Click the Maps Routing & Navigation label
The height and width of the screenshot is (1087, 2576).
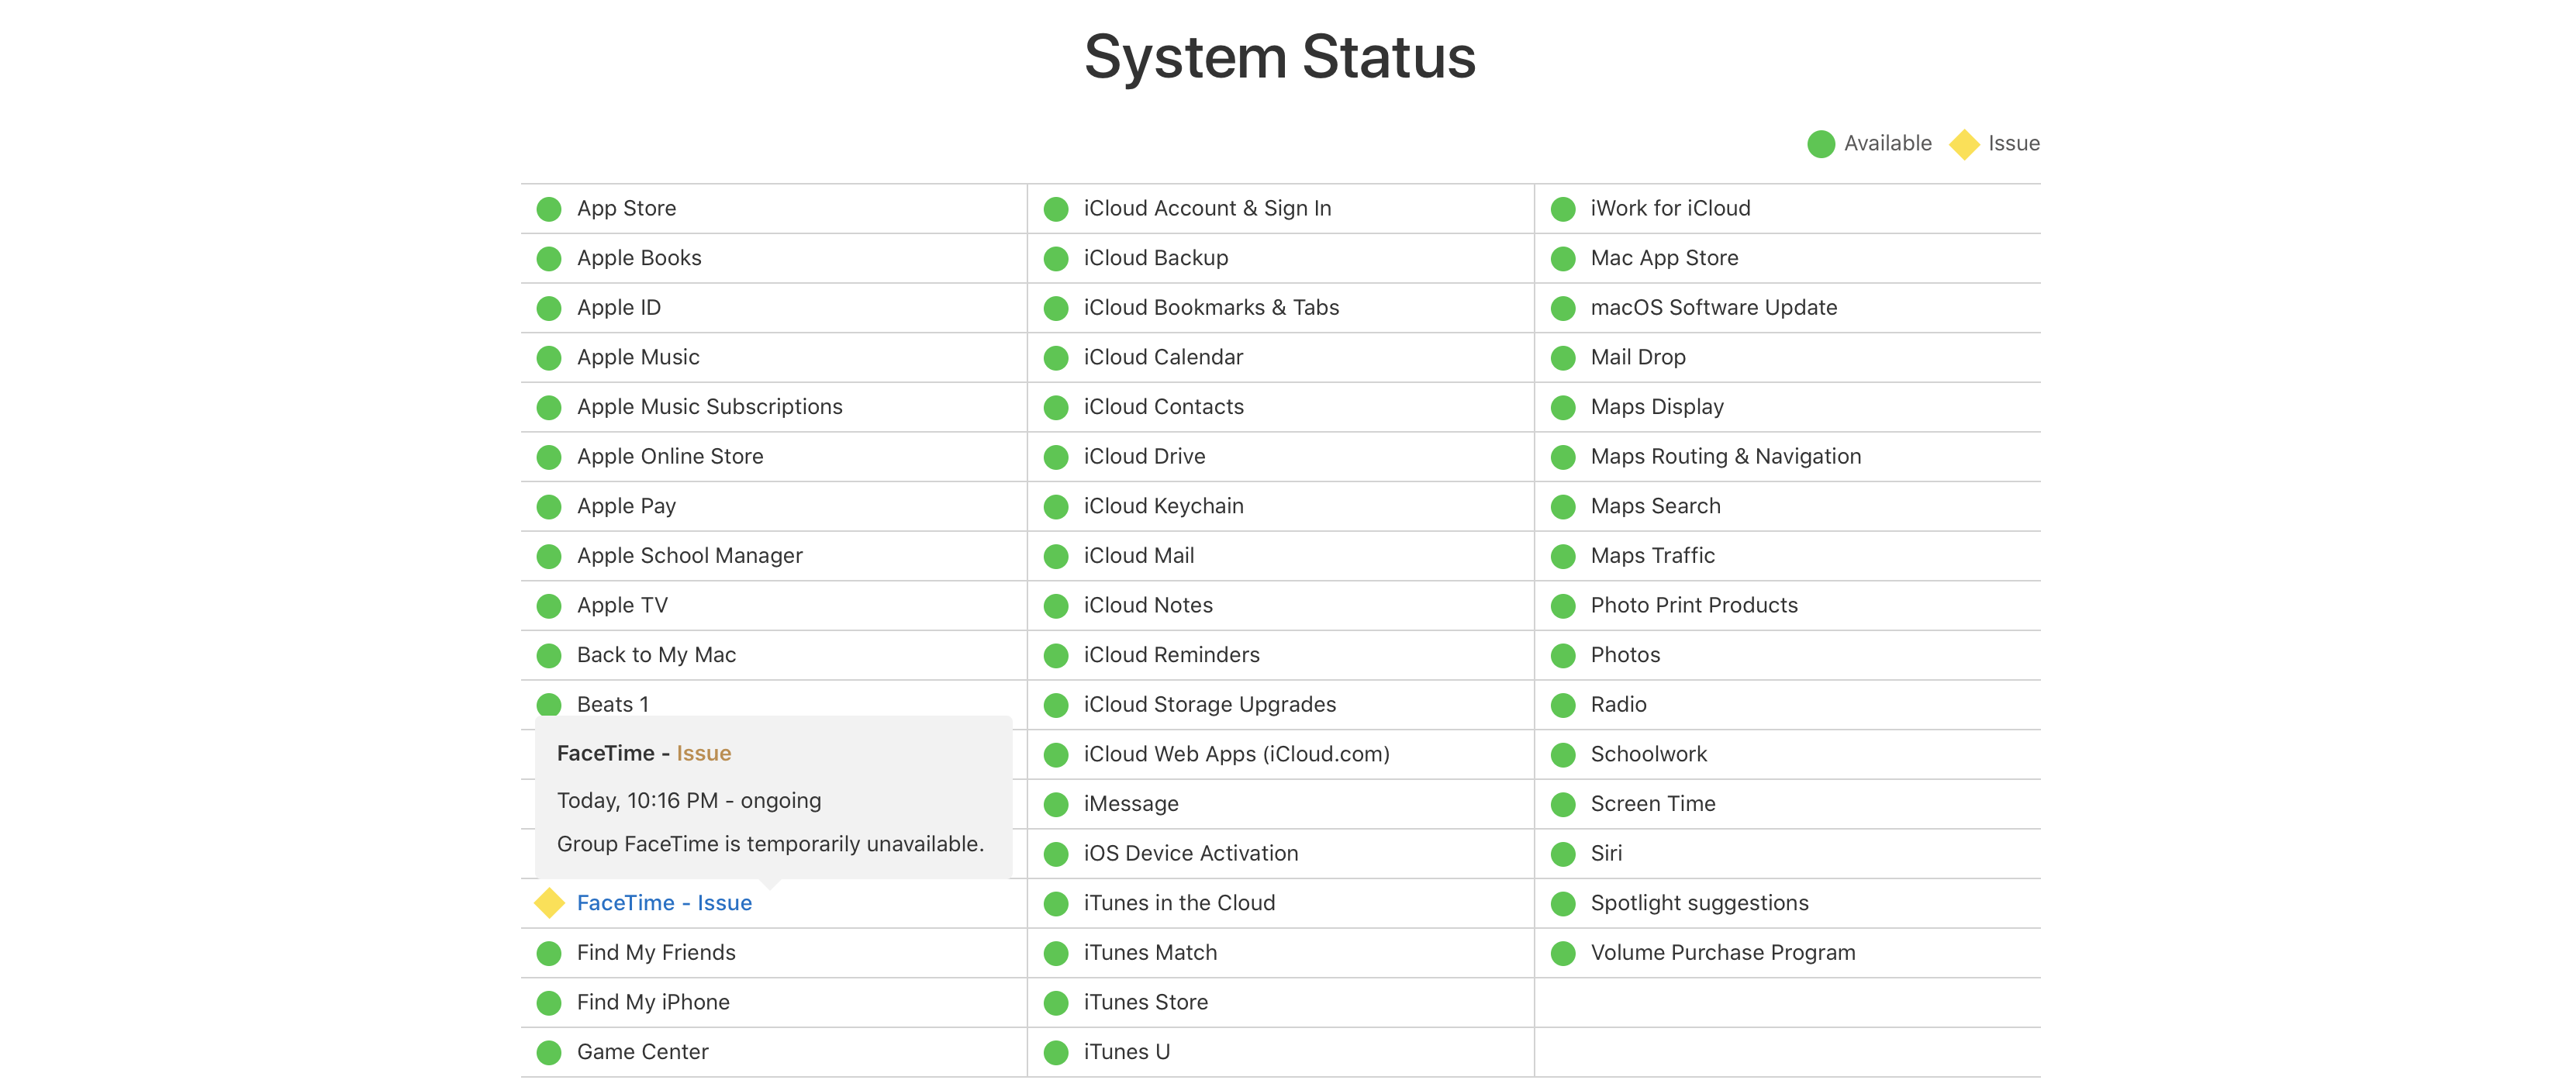[1725, 457]
